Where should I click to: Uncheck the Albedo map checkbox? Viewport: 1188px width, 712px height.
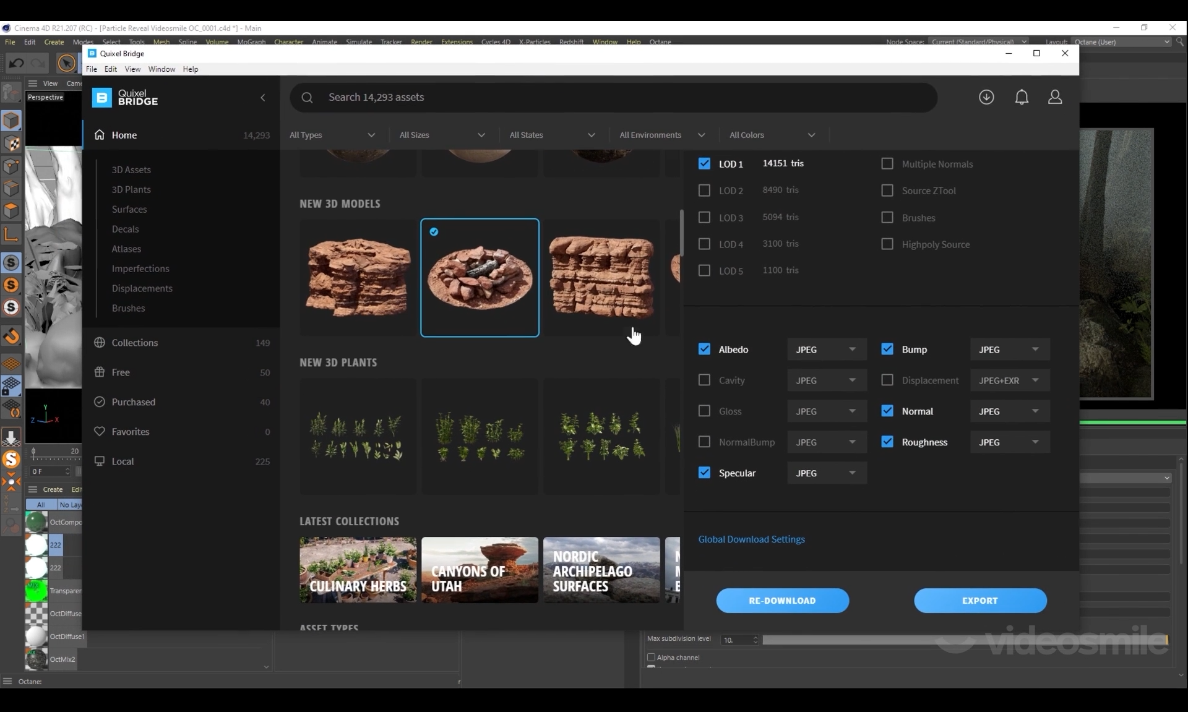click(704, 350)
